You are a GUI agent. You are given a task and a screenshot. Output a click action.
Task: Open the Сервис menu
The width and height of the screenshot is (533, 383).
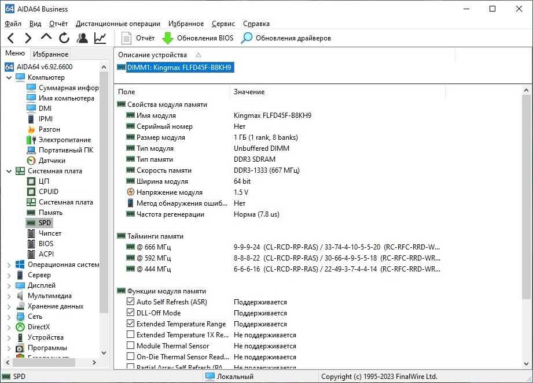(223, 24)
